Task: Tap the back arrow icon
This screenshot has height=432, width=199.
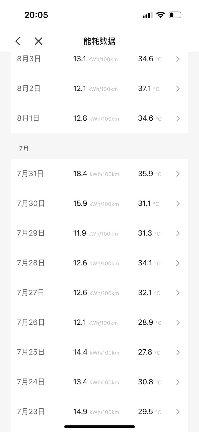Action: [x=18, y=41]
